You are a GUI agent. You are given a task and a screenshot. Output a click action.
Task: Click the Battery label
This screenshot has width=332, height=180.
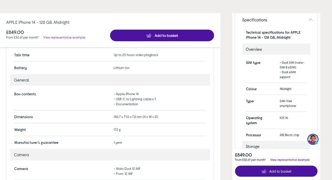[20, 68]
